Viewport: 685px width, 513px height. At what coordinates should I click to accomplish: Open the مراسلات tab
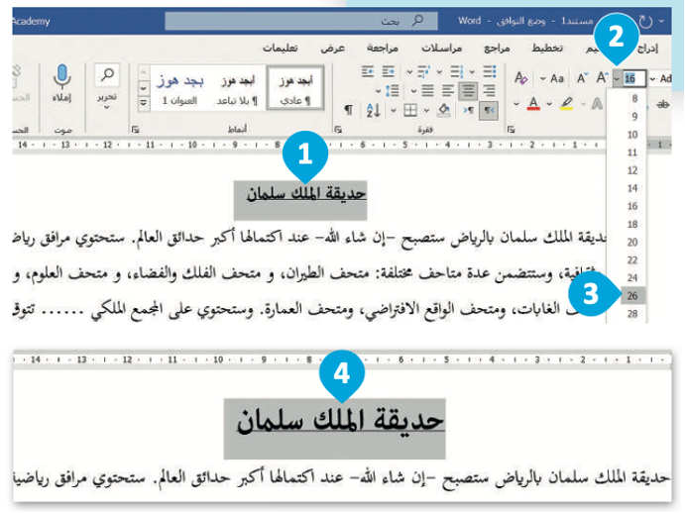tap(442, 48)
